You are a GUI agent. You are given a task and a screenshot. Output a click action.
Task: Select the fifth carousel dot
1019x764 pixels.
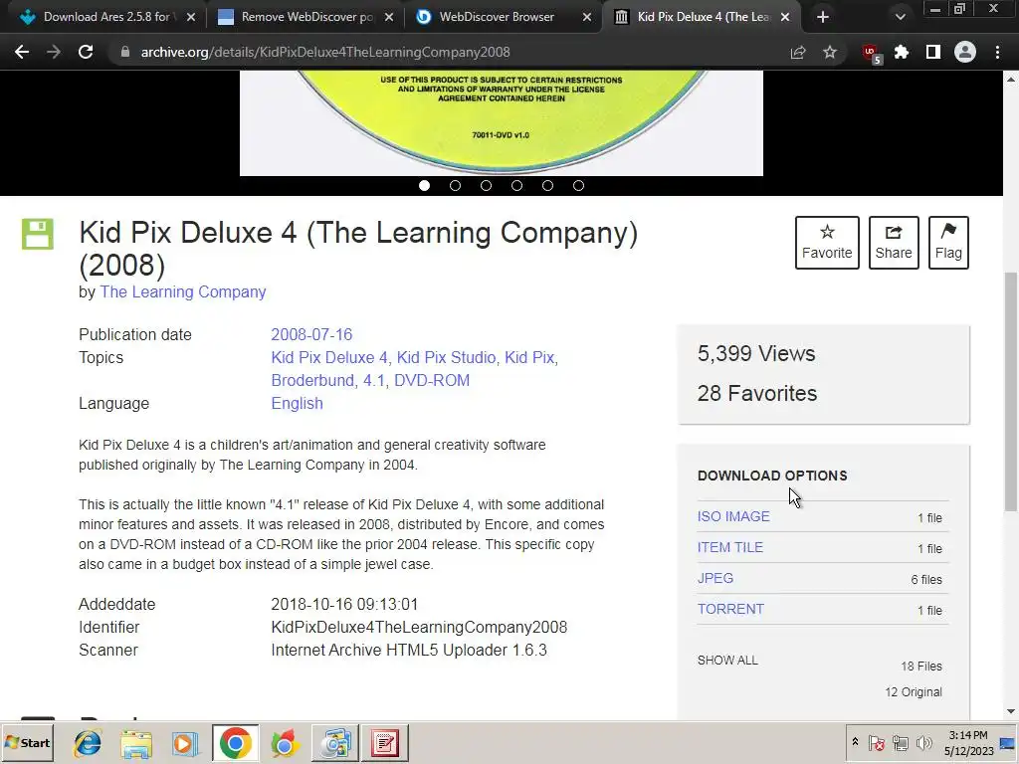[548, 186]
